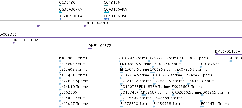Click the DME1-013C24 double arrow glyph

90,49
